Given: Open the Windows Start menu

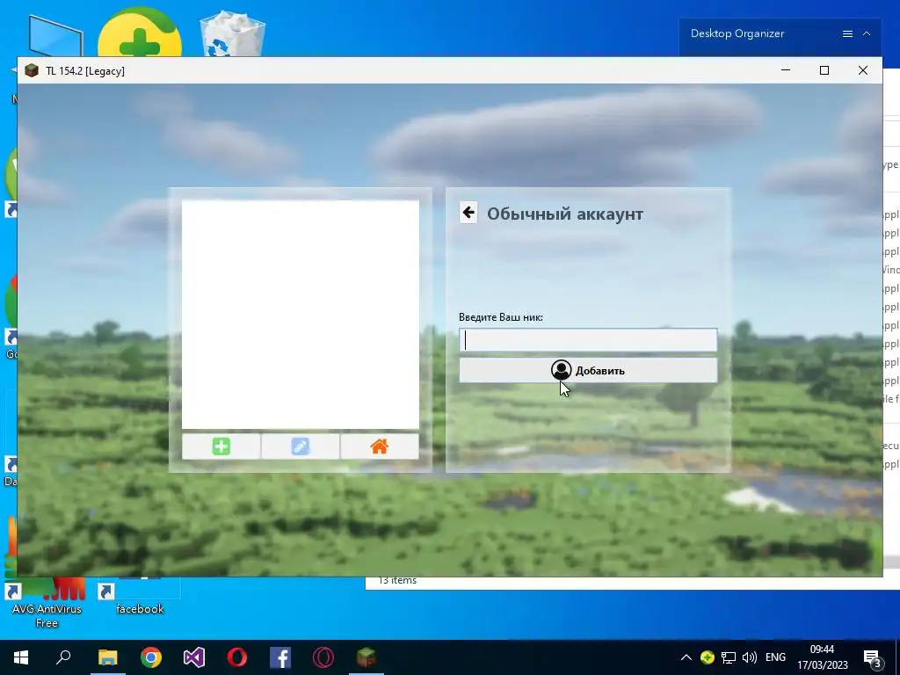Looking at the screenshot, I should 21,657.
